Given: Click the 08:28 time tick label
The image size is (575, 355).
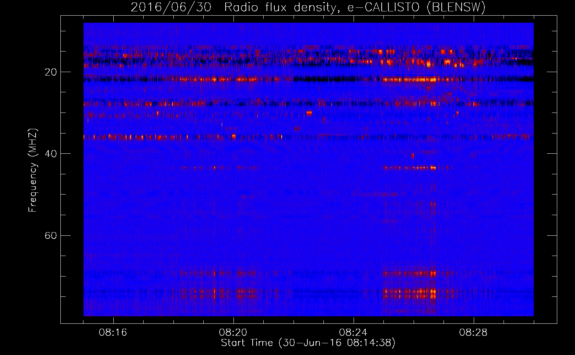Looking at the screenshot, I should 473,333.
